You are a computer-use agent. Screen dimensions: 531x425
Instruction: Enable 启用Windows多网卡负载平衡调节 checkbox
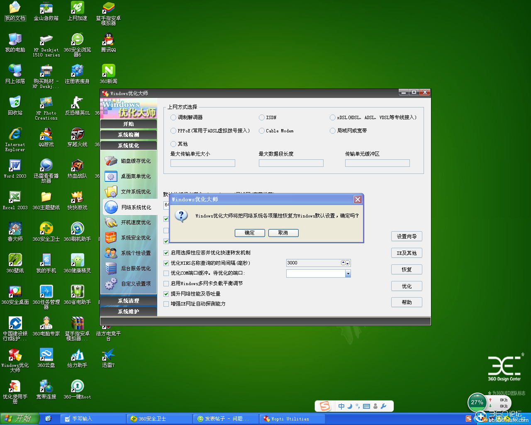click(x=166, y=283)
